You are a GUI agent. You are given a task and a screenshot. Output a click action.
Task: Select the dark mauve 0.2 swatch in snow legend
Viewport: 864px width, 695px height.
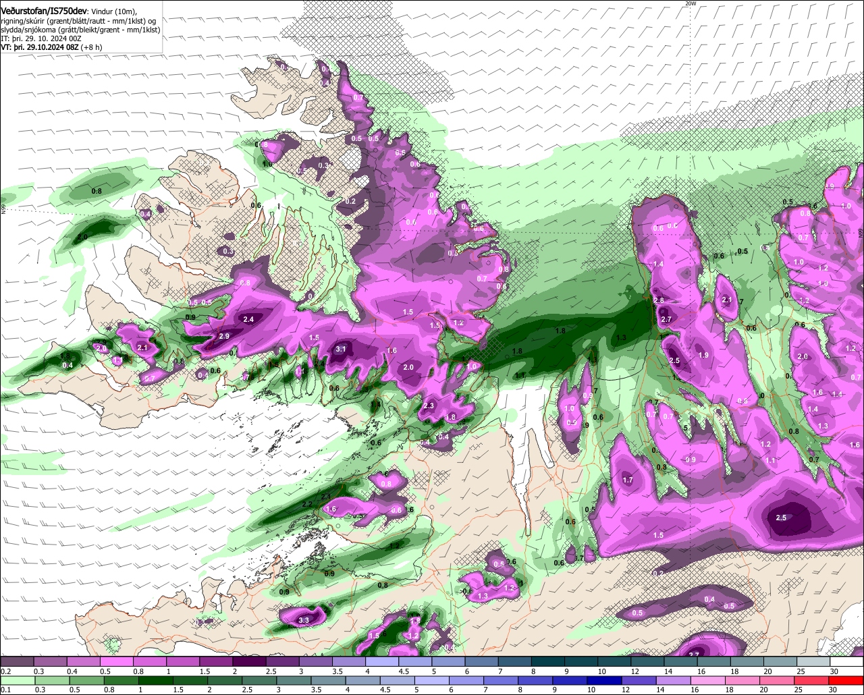point(17,662)
